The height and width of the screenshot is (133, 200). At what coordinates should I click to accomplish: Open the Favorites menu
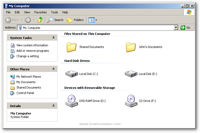coord(40,12)
